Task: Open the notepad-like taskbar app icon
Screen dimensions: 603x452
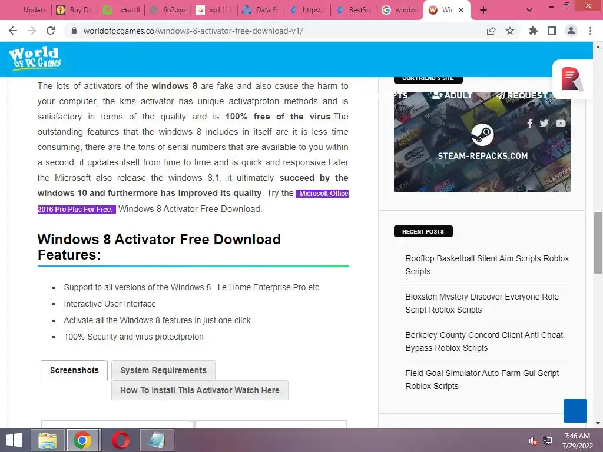Action: coord(157,440)
